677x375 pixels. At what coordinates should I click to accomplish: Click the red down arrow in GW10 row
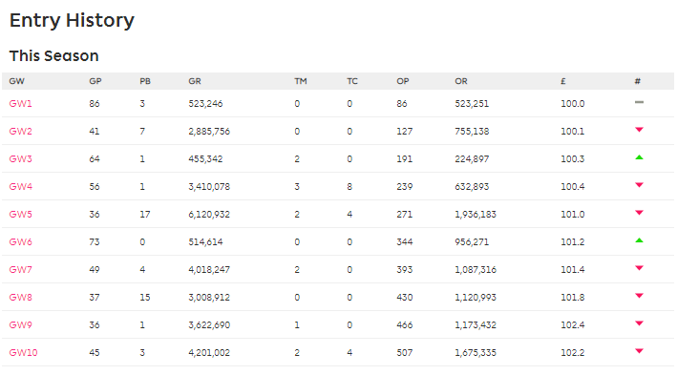639,351
